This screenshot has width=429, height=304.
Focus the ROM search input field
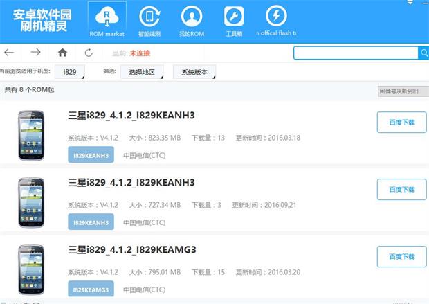(x=356, y=53)
